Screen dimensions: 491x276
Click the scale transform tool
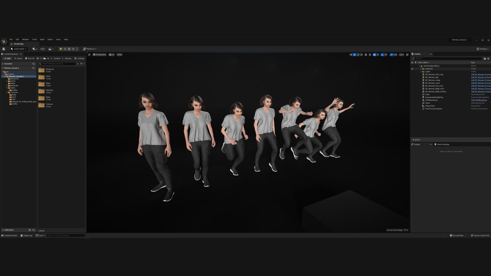pos(361,55)
